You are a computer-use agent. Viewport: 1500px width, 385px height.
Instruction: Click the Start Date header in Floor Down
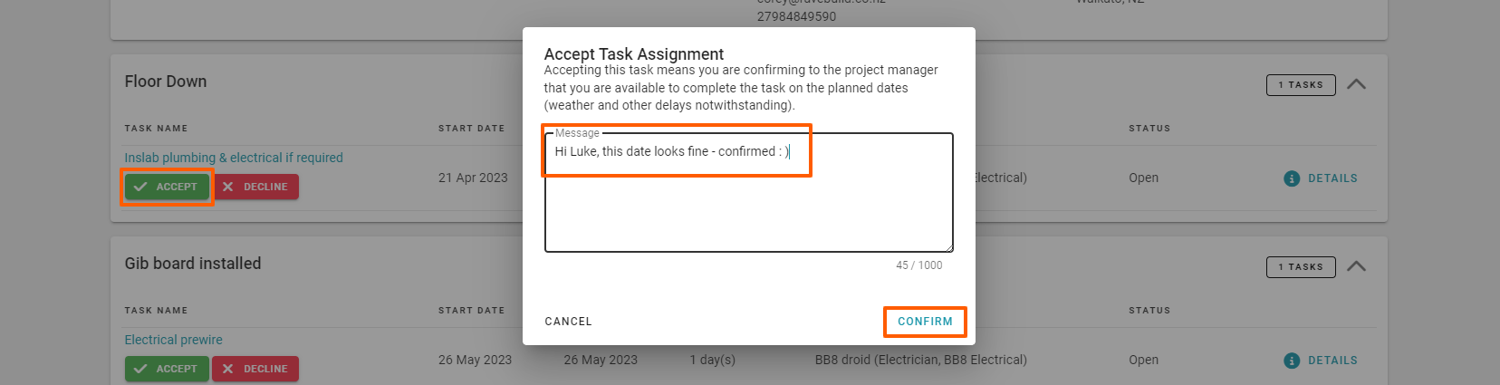click(471, 129)
